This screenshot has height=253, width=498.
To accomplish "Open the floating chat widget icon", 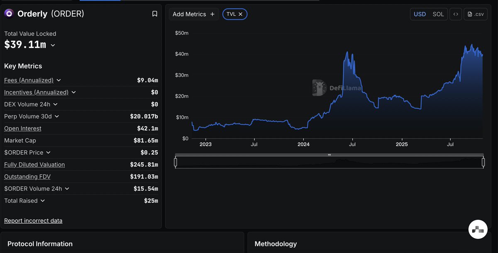I will (x=477, y=229).
